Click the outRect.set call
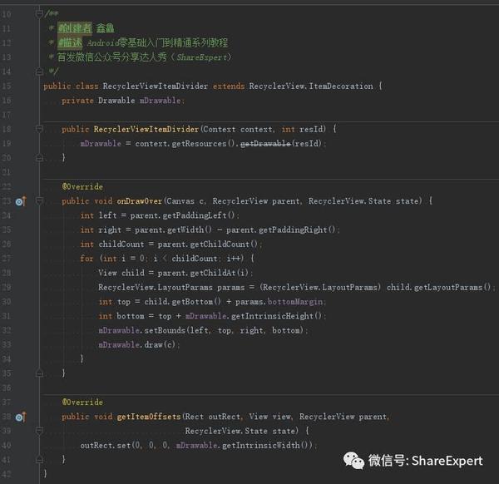Image resolution: width=499 pixels, height=484 pixels. click(x=106, y=445)
